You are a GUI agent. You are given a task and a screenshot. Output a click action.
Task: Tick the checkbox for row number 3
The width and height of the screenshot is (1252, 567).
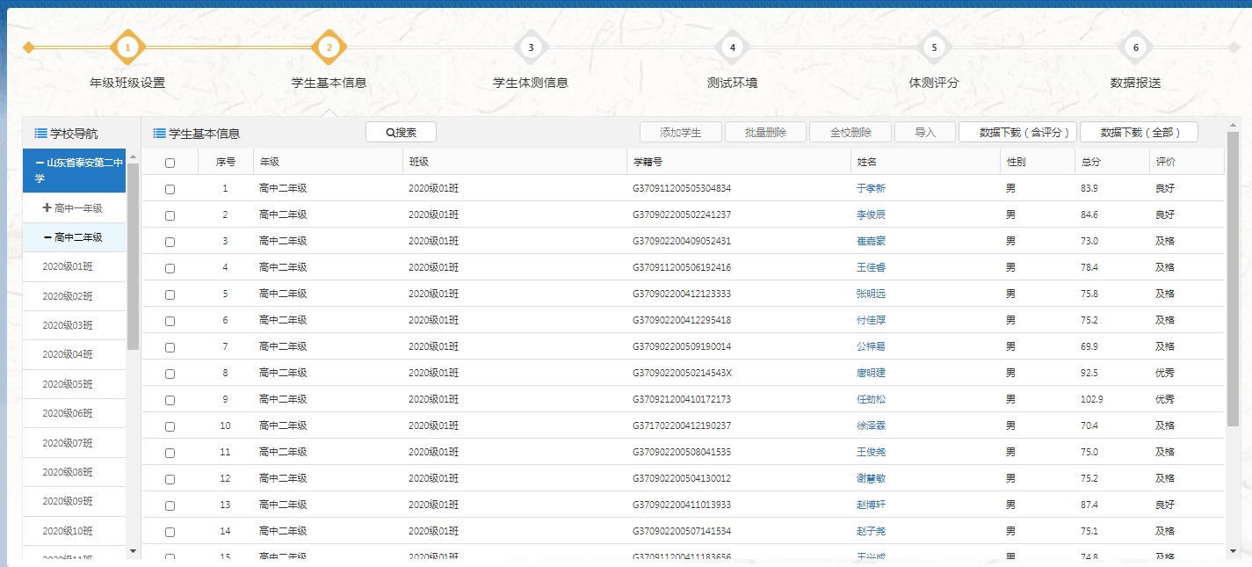[x=170, y=242]
